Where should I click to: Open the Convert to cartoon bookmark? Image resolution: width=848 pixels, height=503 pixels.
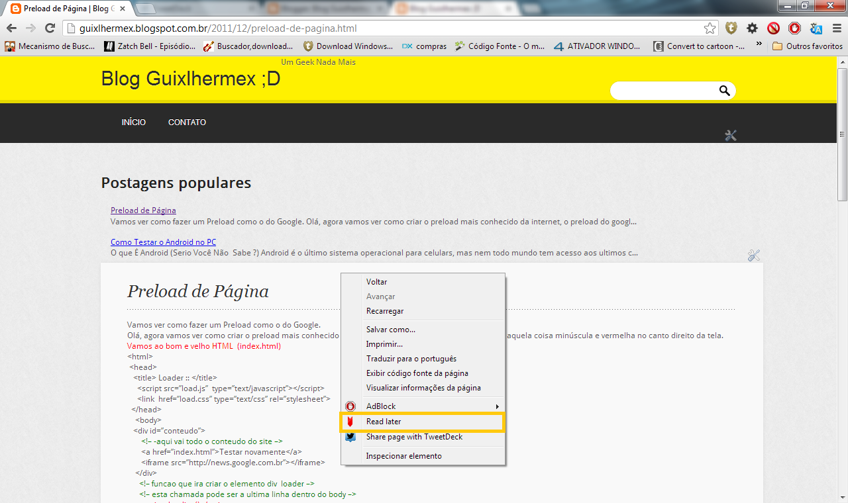(x=698, y=46)
